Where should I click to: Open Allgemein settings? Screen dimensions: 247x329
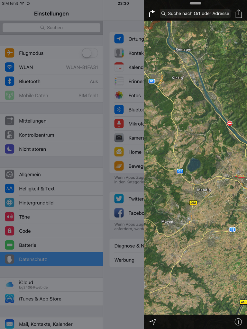[51, 174]
